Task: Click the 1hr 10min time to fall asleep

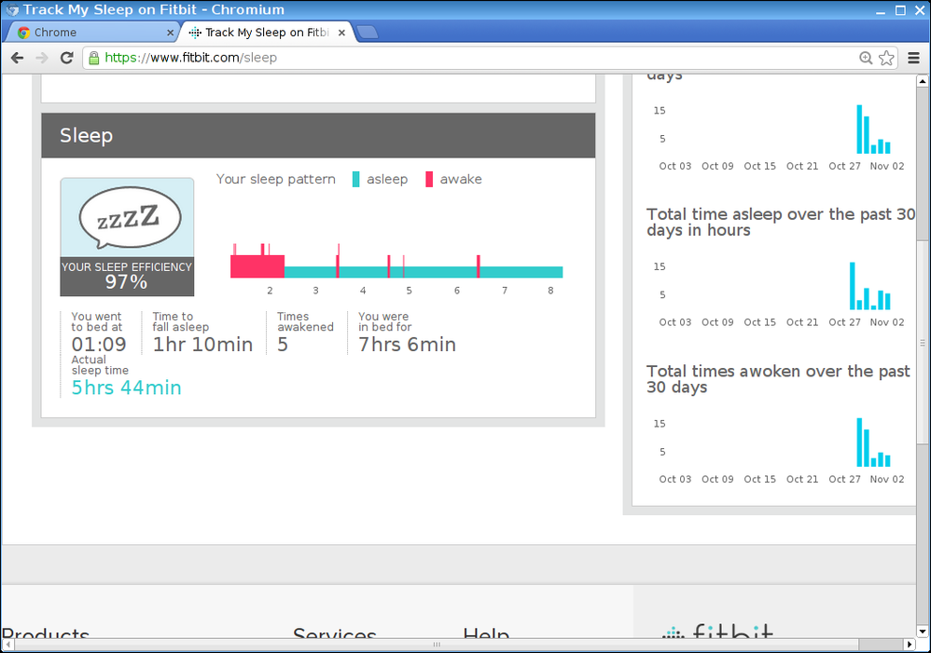Action: (203, 345)
